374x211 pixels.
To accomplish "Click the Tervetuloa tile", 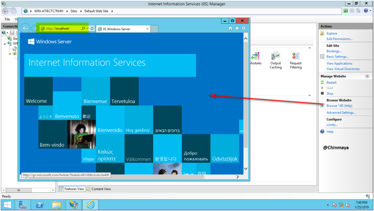I will click(x=124, y=91).
